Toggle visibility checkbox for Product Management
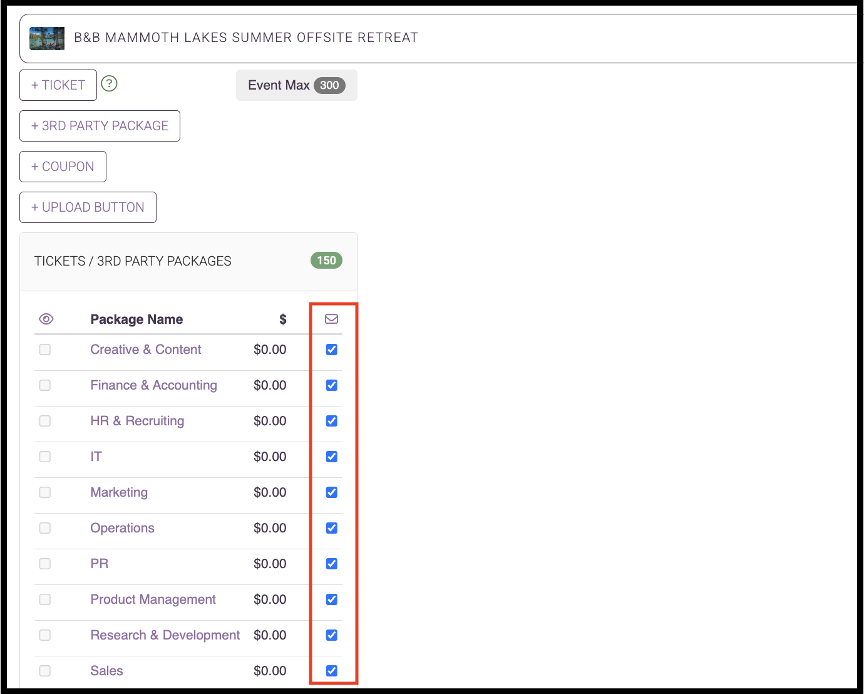This screenshot has height=694, width=864. pos(45,599)
